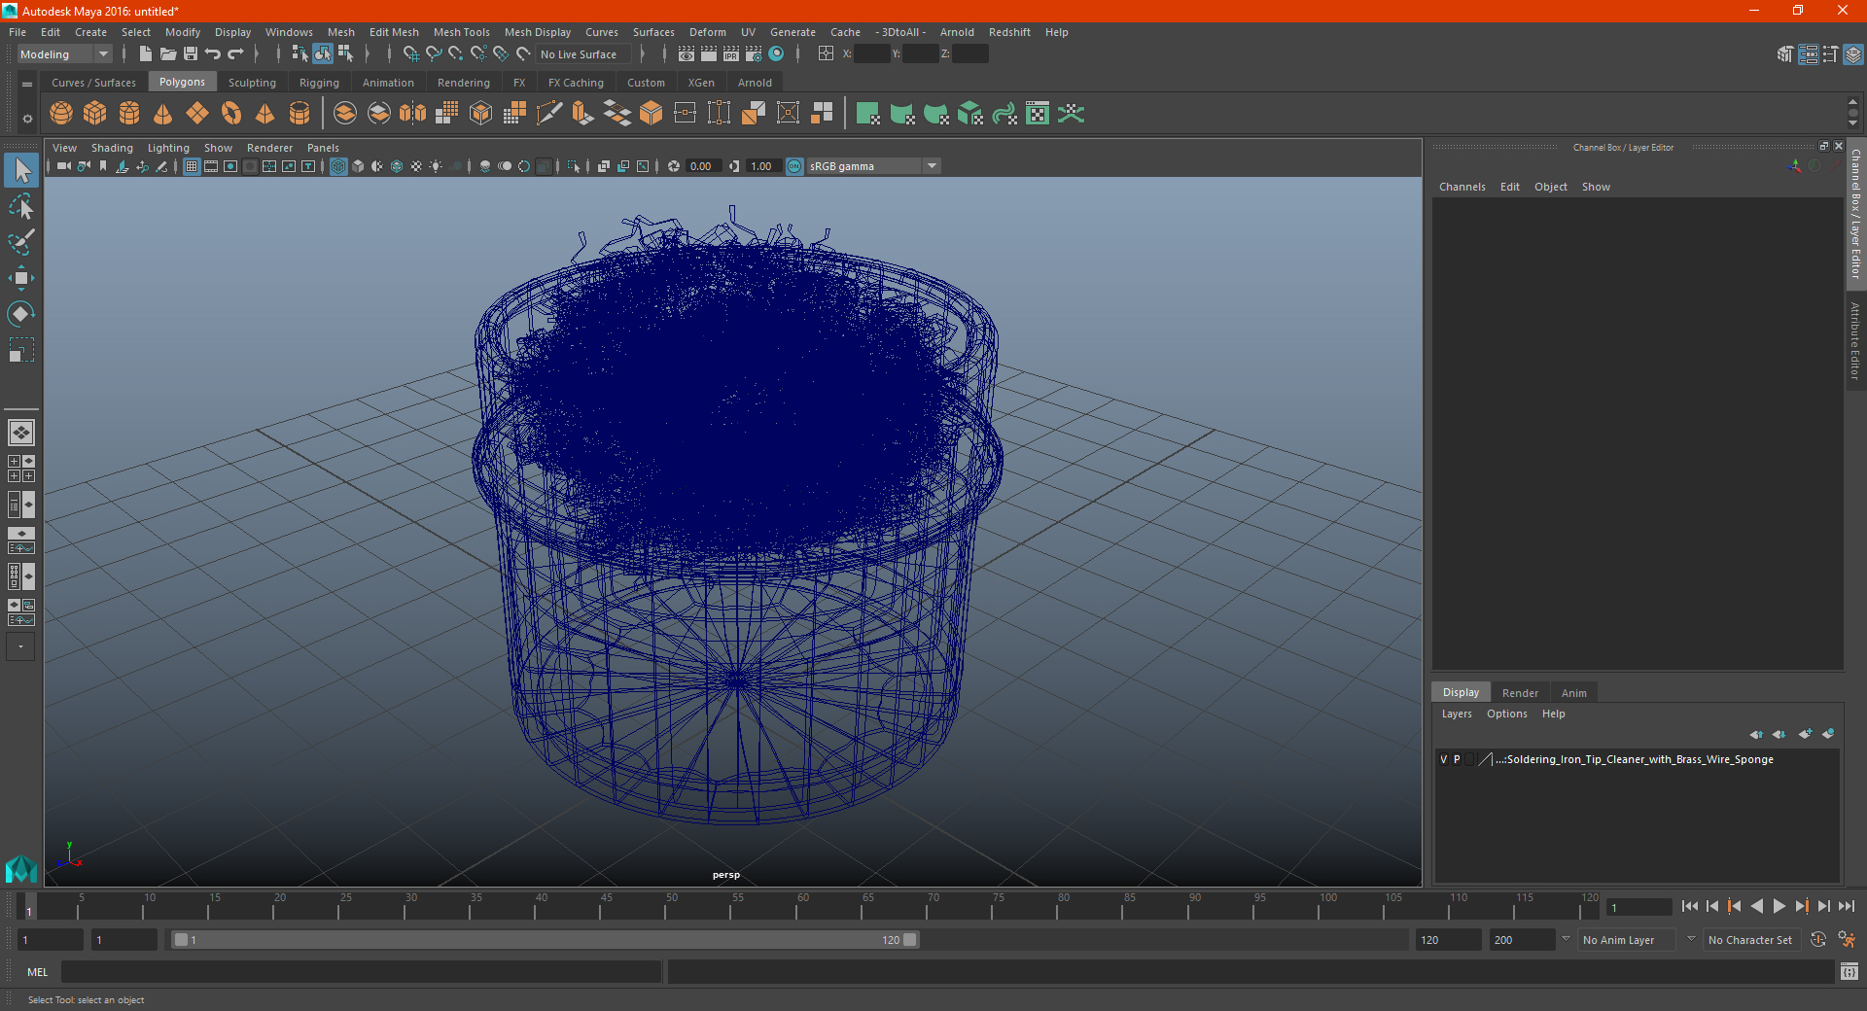Switch to four-pane viewport layout
Viewport: 1867px width, 1011px height.
(x=21, y=469)
